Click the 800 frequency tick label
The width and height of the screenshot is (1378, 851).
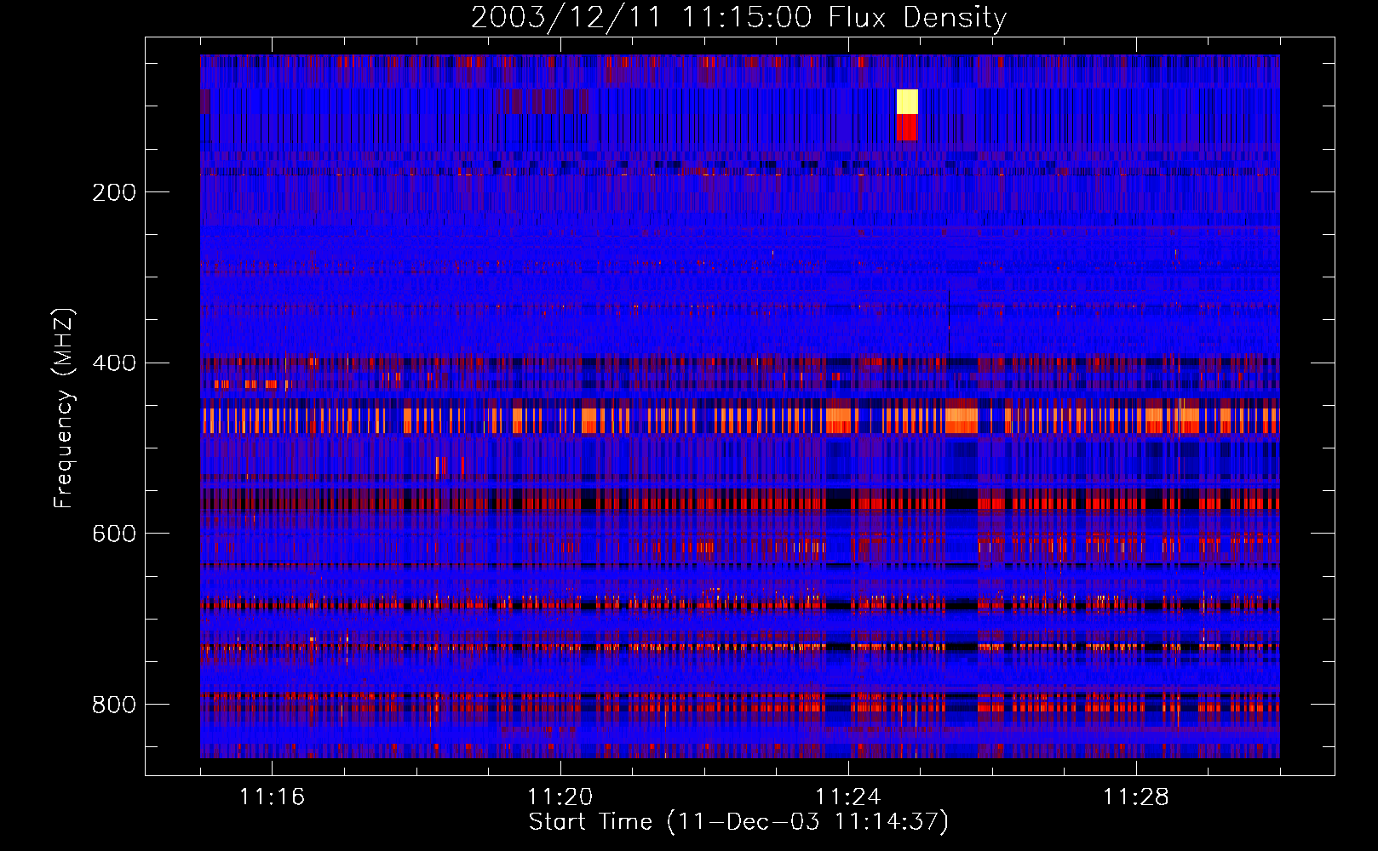(114, 705)
